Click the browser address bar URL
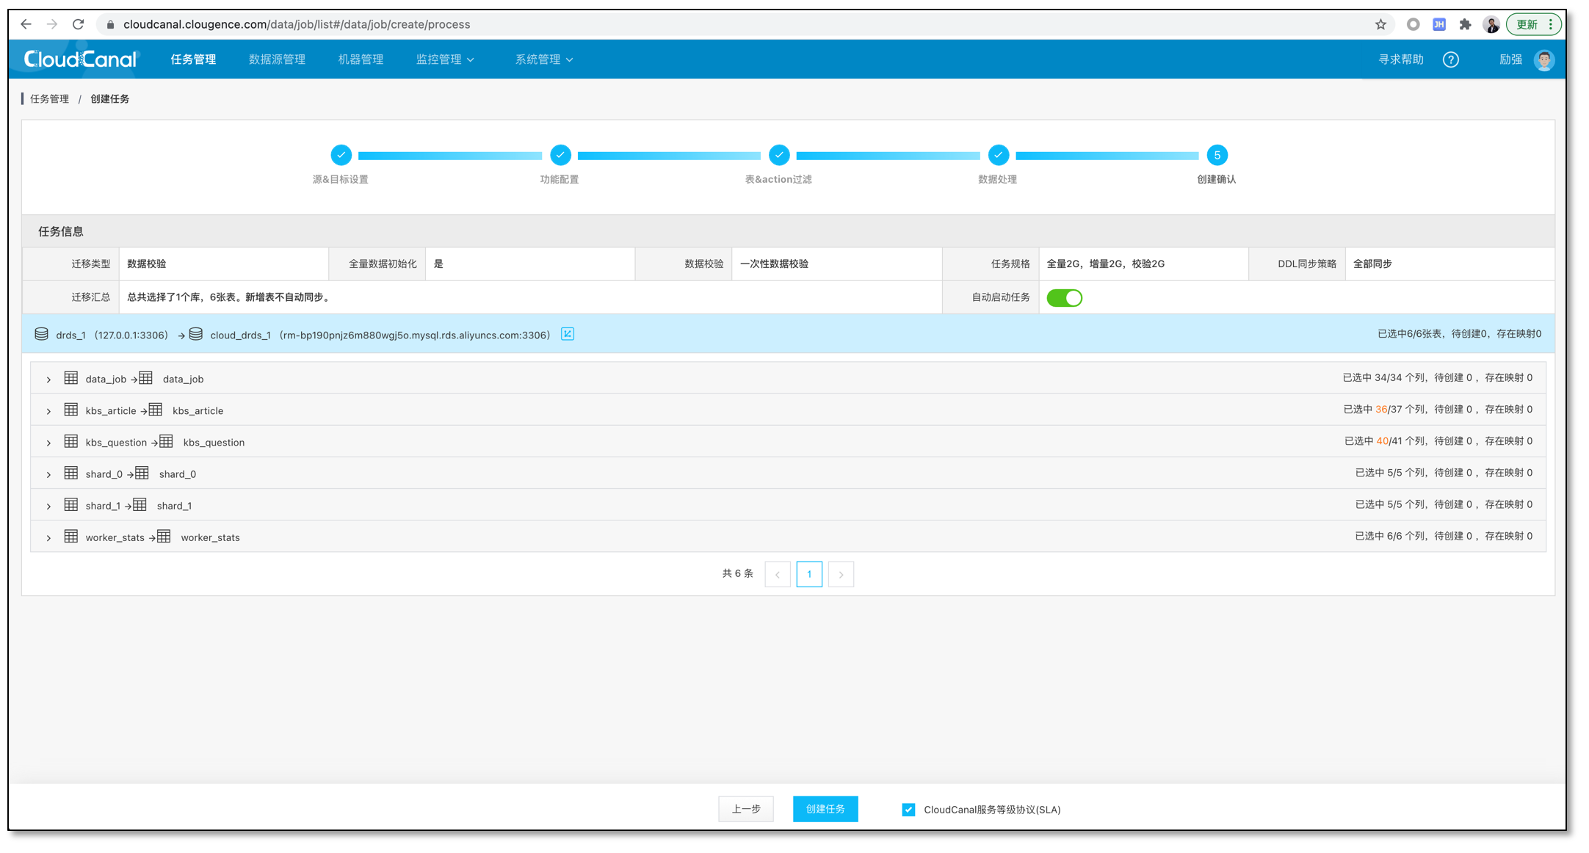Image resolution: width=1589 pixels, height=853 pixels. 297,24
